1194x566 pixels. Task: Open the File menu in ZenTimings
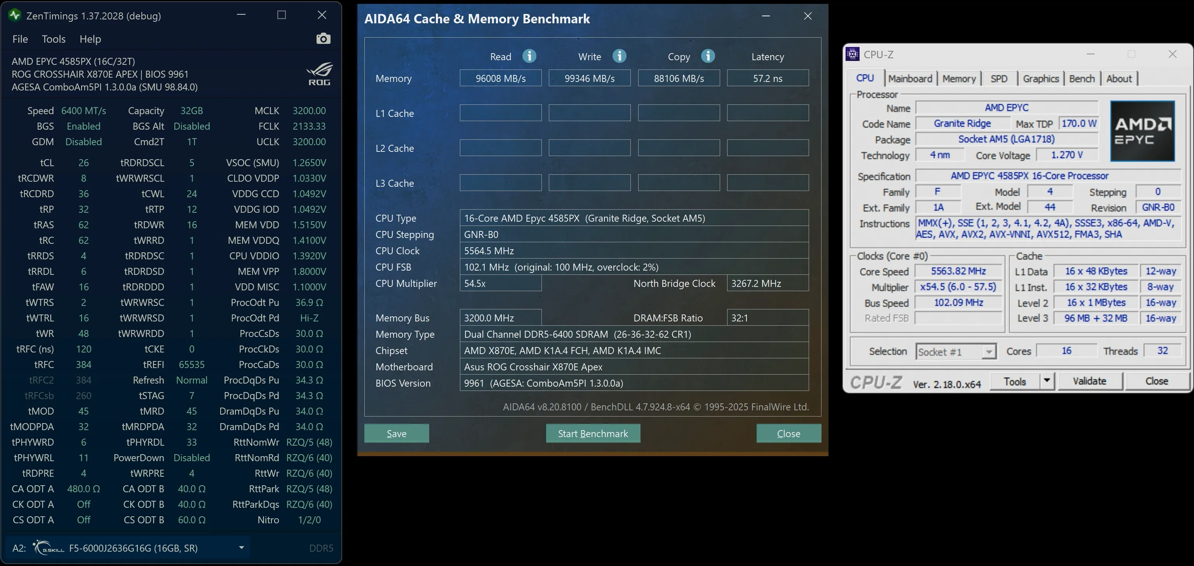point(20,39)
